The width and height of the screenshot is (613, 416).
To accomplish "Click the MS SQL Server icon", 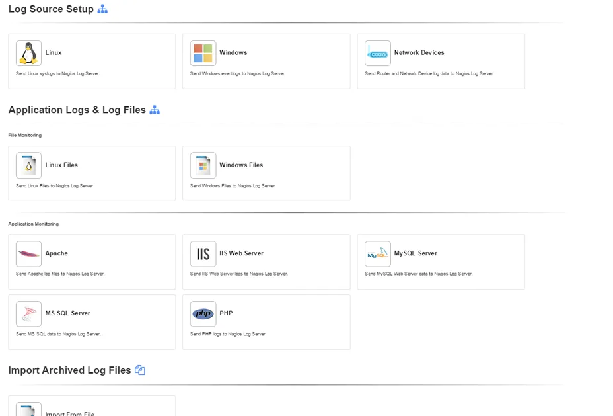I will tap(28, 314).
